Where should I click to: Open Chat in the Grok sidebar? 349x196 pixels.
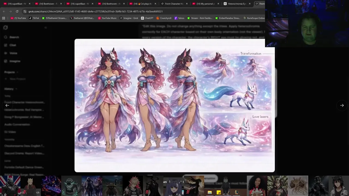(10, 45)
